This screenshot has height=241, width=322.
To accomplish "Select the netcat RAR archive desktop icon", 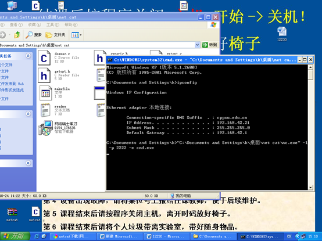I will point(12,214).
